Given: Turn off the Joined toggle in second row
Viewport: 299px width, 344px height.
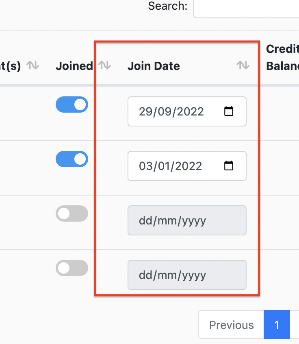Looking at the screenshot, I should pyautogui.click(x=72, y=159).
